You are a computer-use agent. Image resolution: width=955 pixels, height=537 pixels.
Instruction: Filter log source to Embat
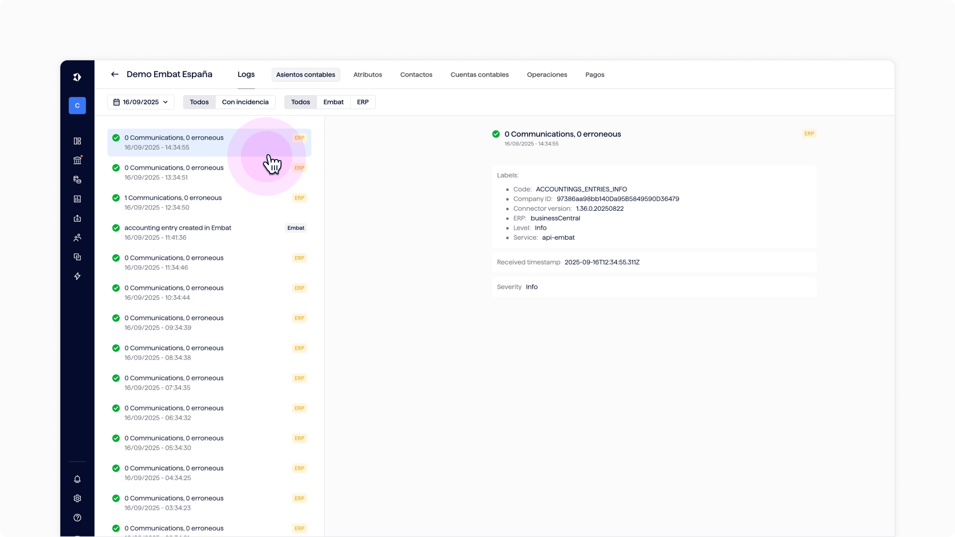333,102
